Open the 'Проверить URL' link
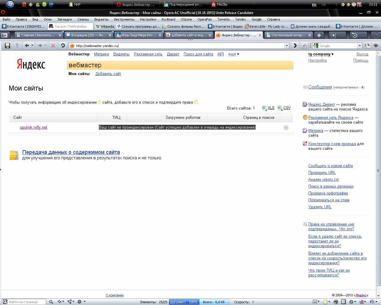This screenshot has height=305, width=381. coord(322,173)
